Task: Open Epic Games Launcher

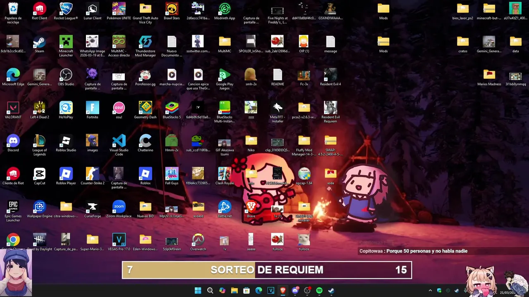Action: pos(13,211)
